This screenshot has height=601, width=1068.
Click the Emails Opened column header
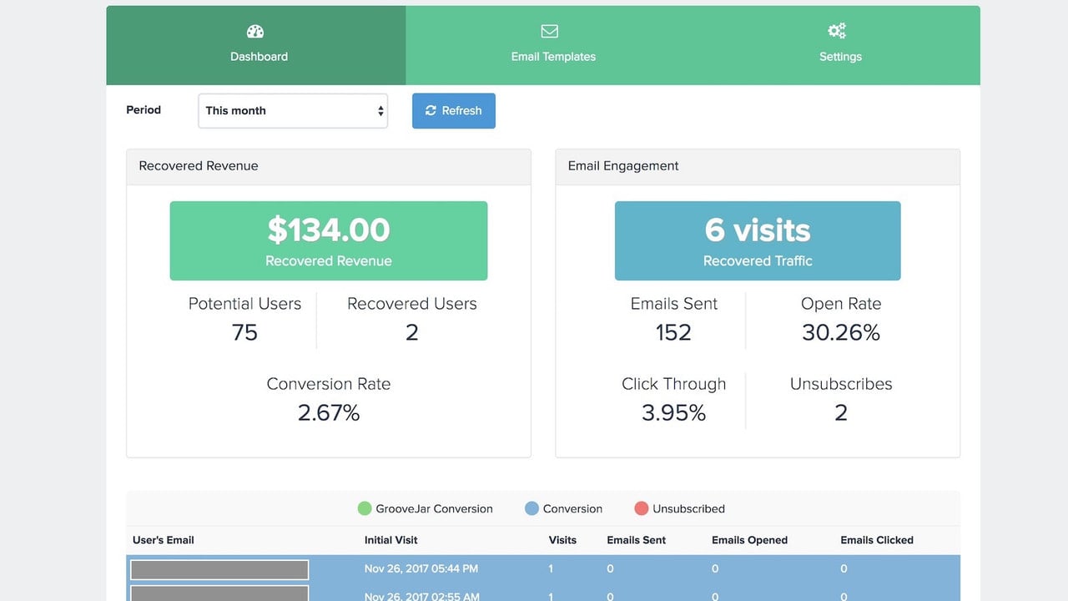pos(749,540)
